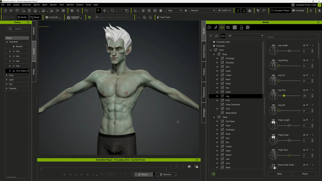Click the Leg Thin slider handle
The width and height of the screenshot is (322, 181).
tap(284, 96)
